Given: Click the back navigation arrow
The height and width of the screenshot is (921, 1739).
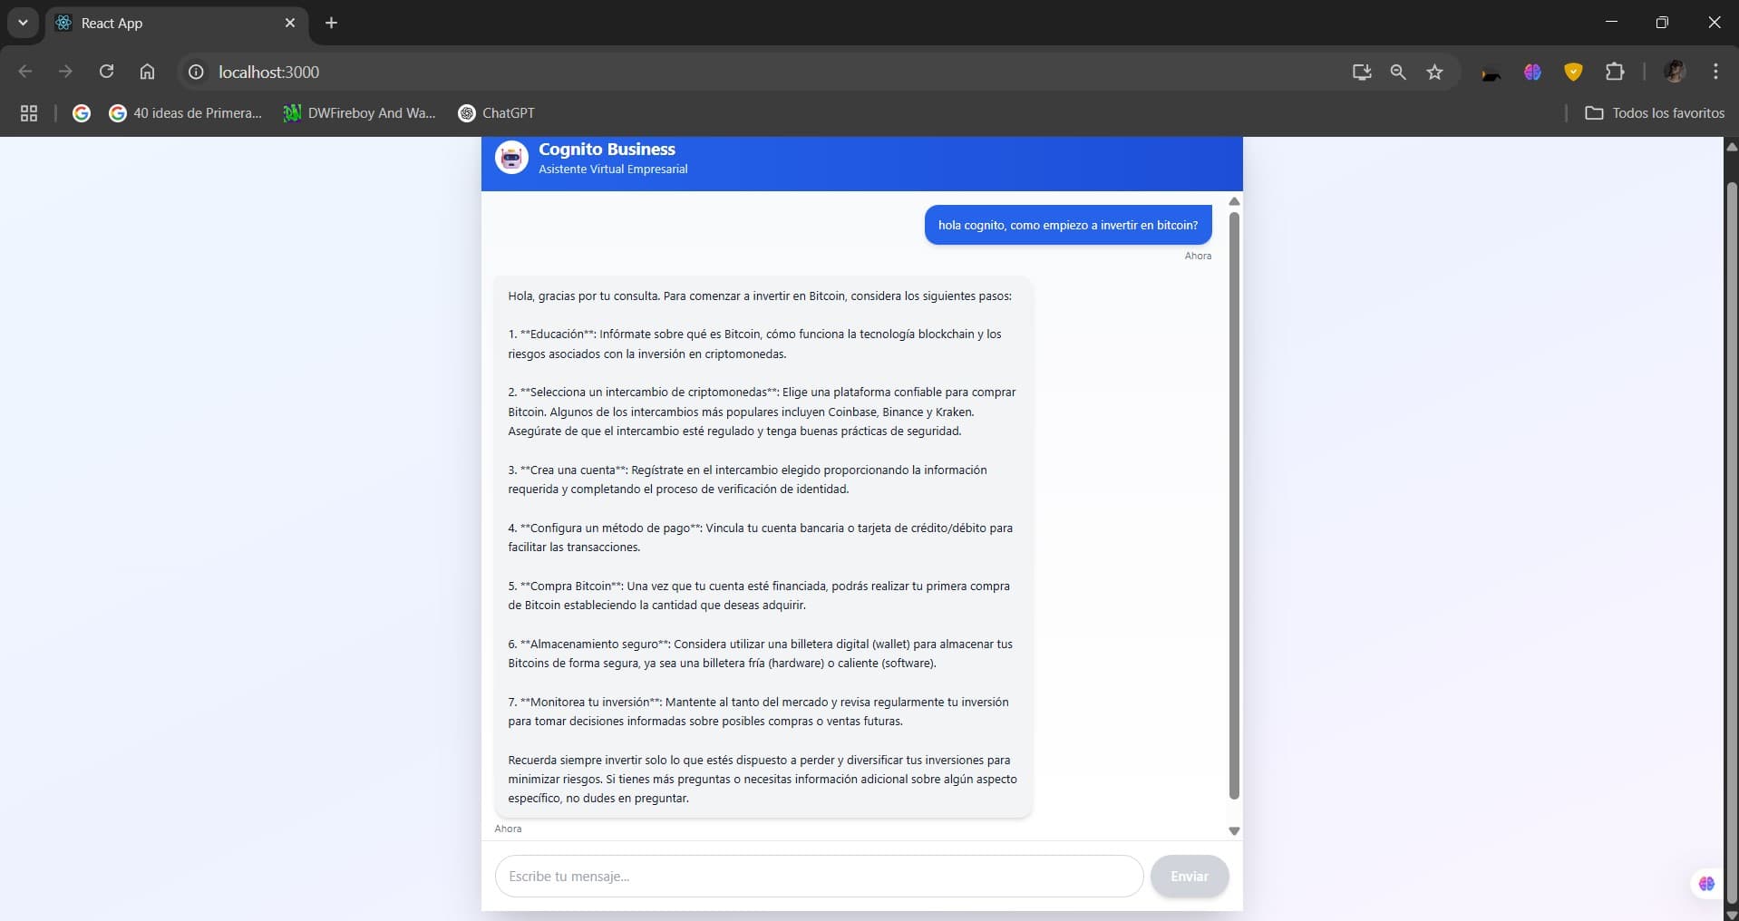Looking at the screenshot, I should (25, 72).
